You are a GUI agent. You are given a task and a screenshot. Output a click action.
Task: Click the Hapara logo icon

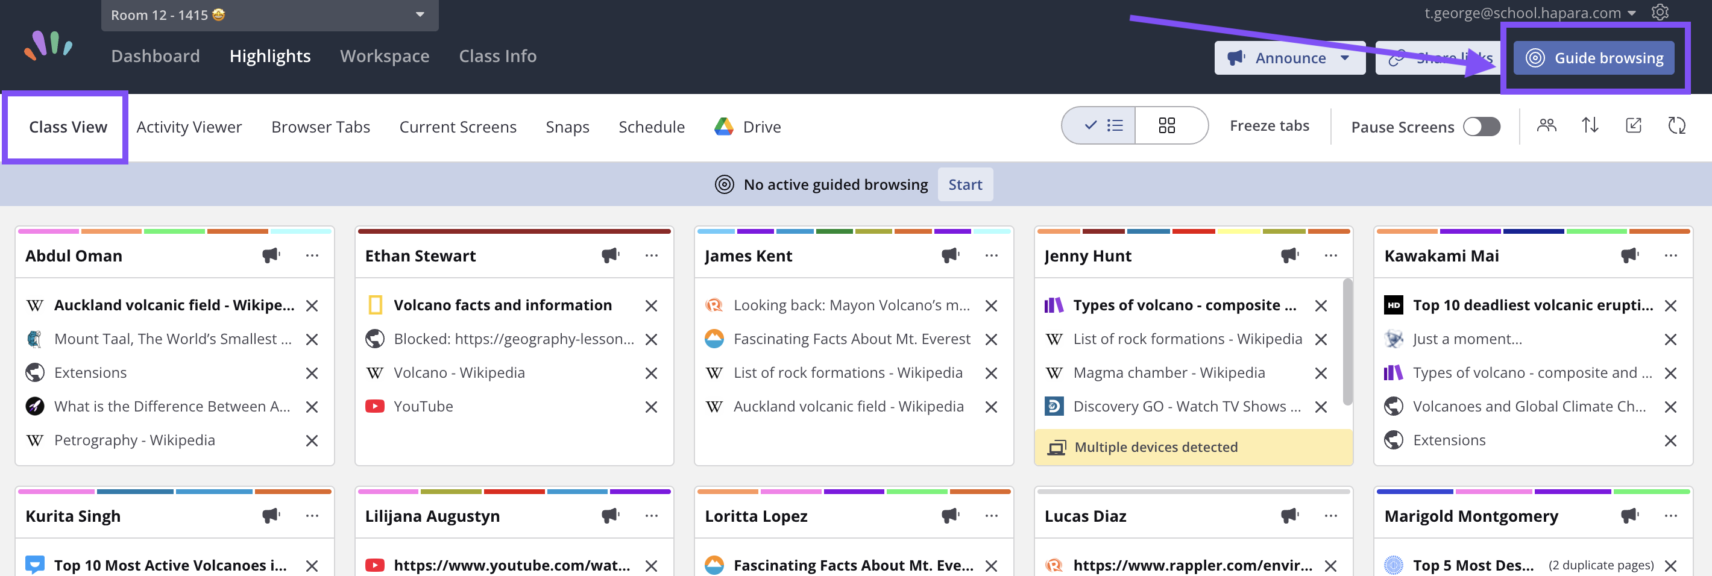click(x=48, y=45)
